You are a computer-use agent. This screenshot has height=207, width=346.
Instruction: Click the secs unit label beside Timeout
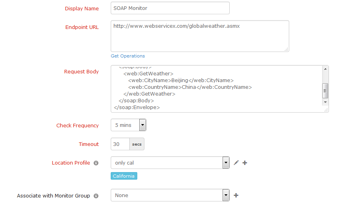tap(137, 144)
